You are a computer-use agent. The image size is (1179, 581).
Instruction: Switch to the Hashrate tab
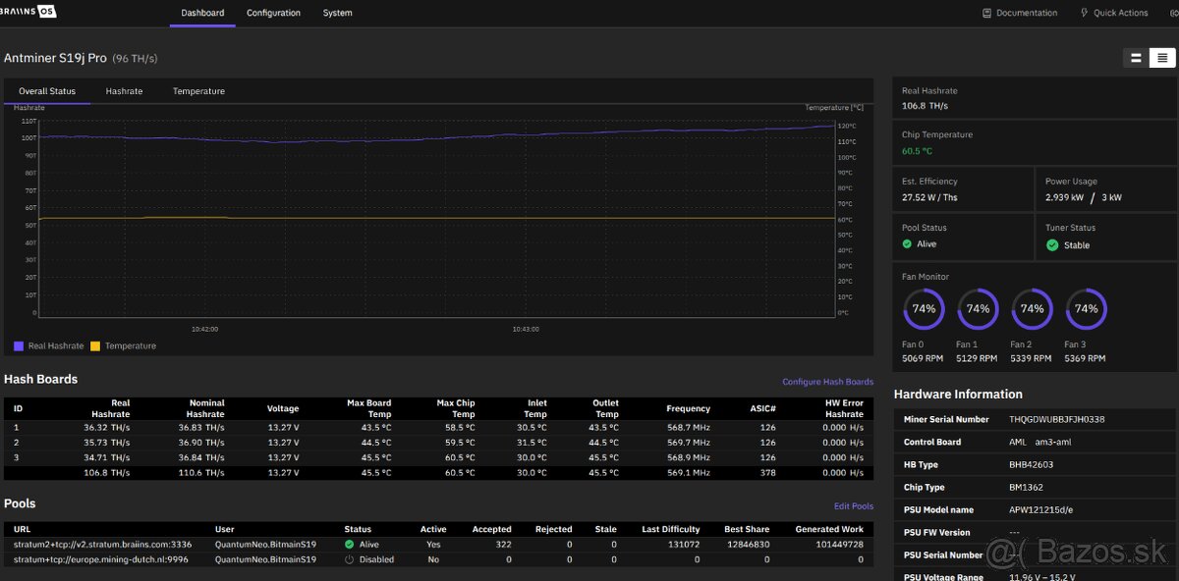pos(124,90)
